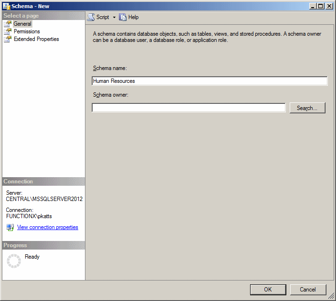
Task: Click the resize grip in window corner
Action: (331, 296)
